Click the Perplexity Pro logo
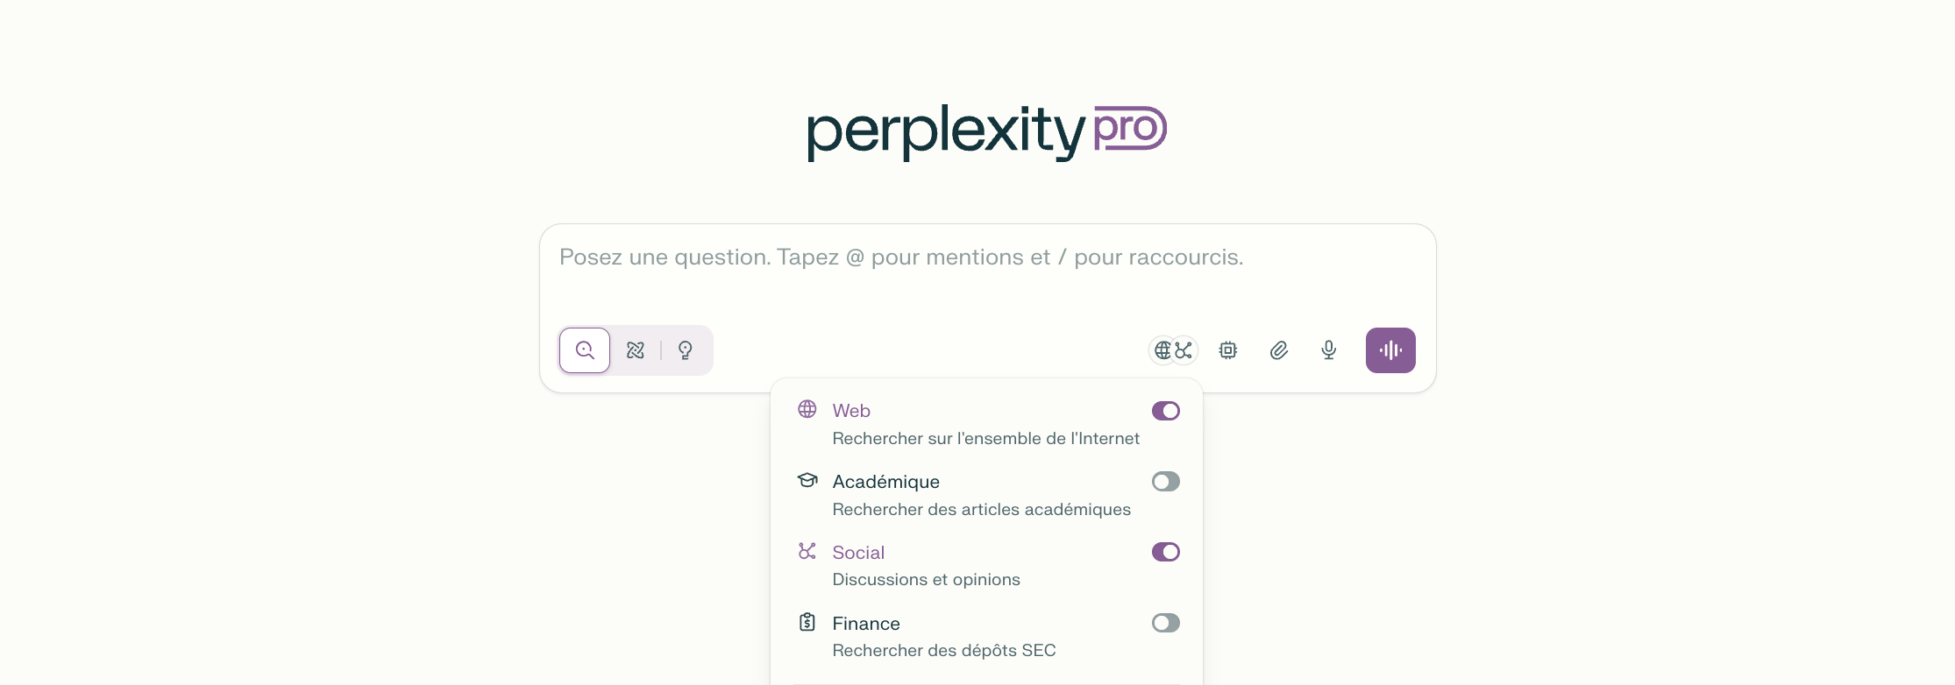The height and width of the screenshot is (685, 1955). tap(985, 130)
